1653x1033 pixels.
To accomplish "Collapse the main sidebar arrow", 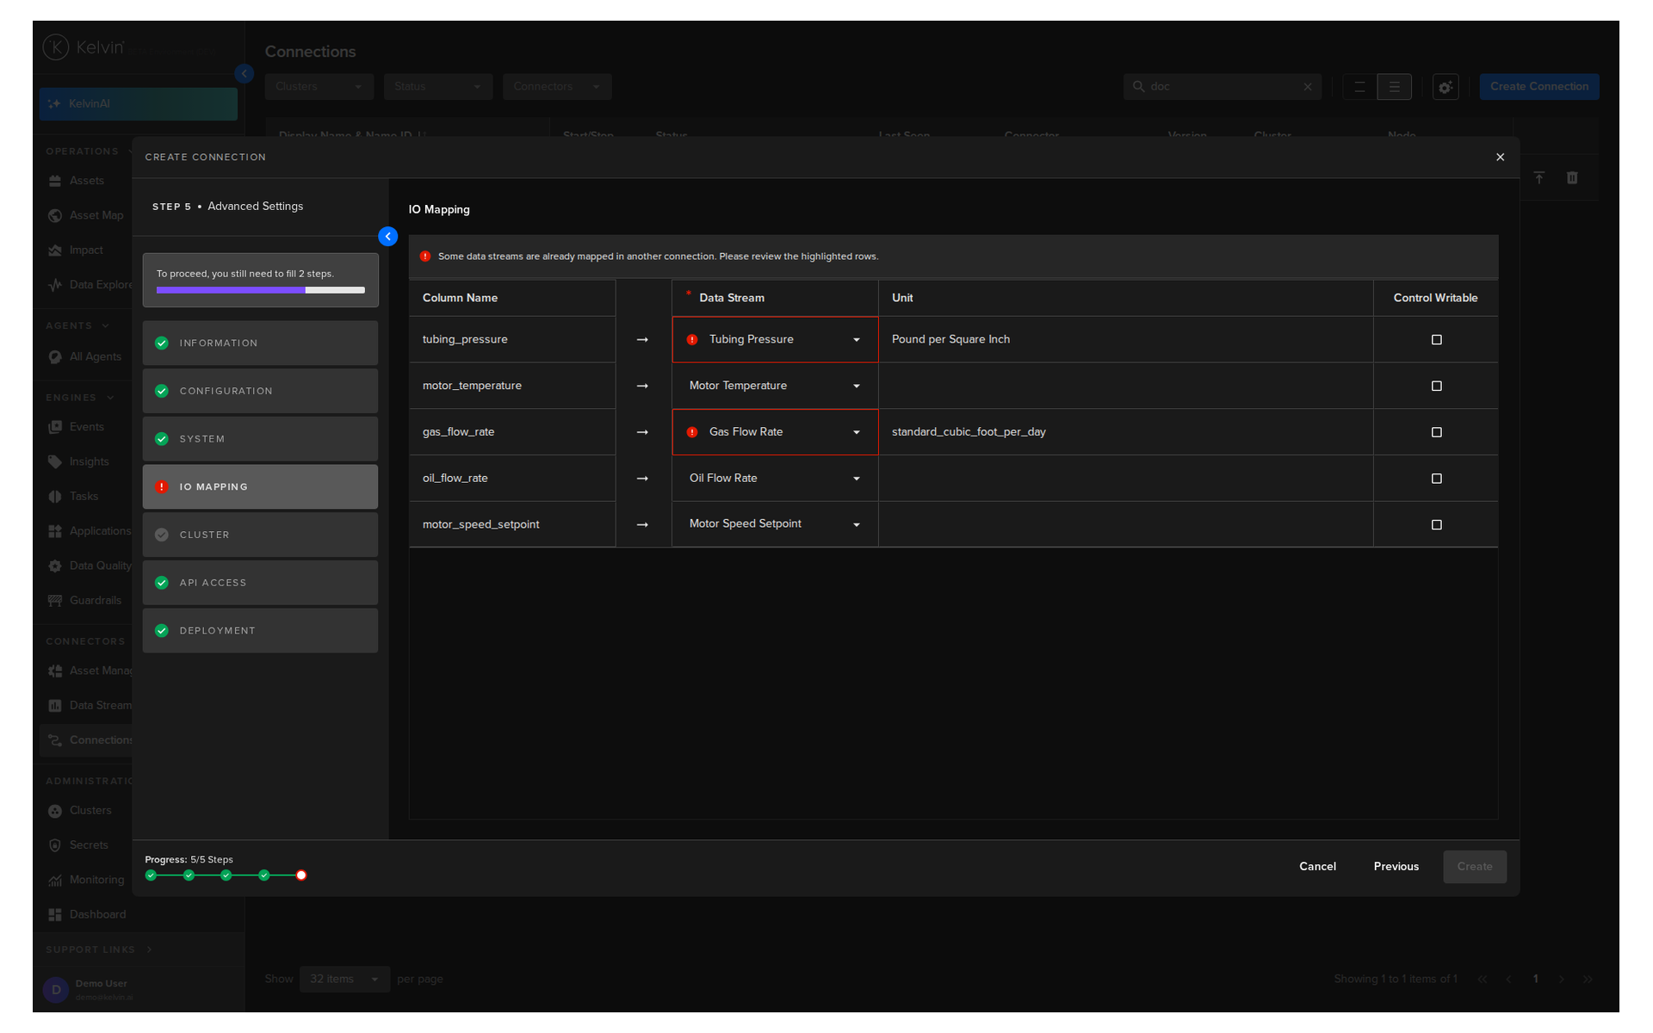I will [245, 74].
